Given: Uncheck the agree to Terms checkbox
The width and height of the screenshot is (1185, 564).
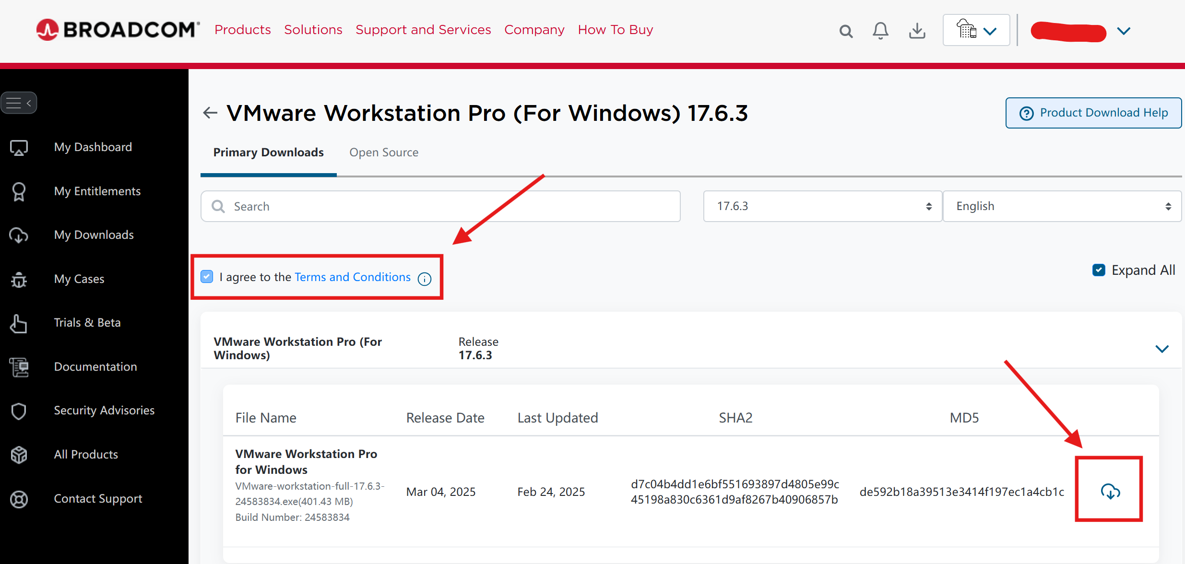Looking at the screenshot, I should [x=207, y=277].
